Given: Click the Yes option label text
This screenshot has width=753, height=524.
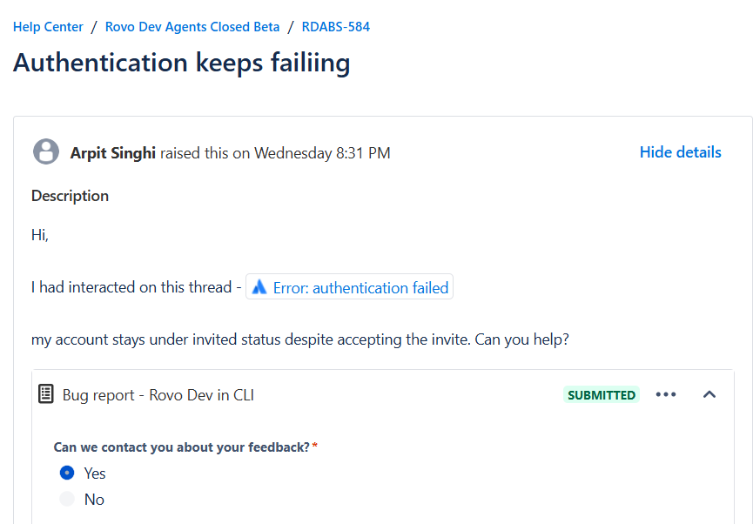Looking at the screenshot, I should [x=95, y=474].
